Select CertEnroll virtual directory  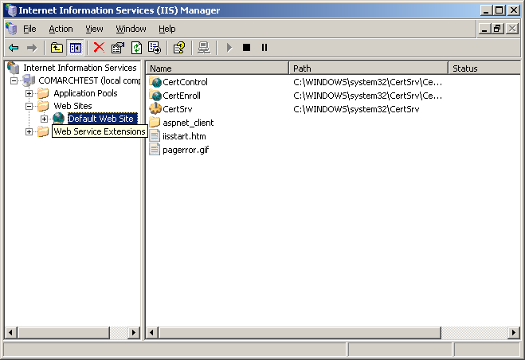tap(182, 96)
